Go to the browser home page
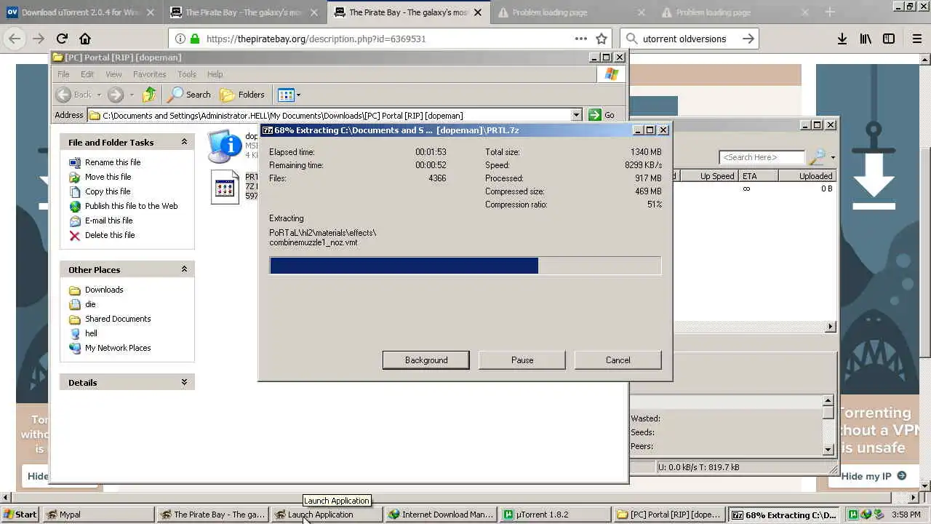This screenshot has width=931, height=524. point(85,39)
